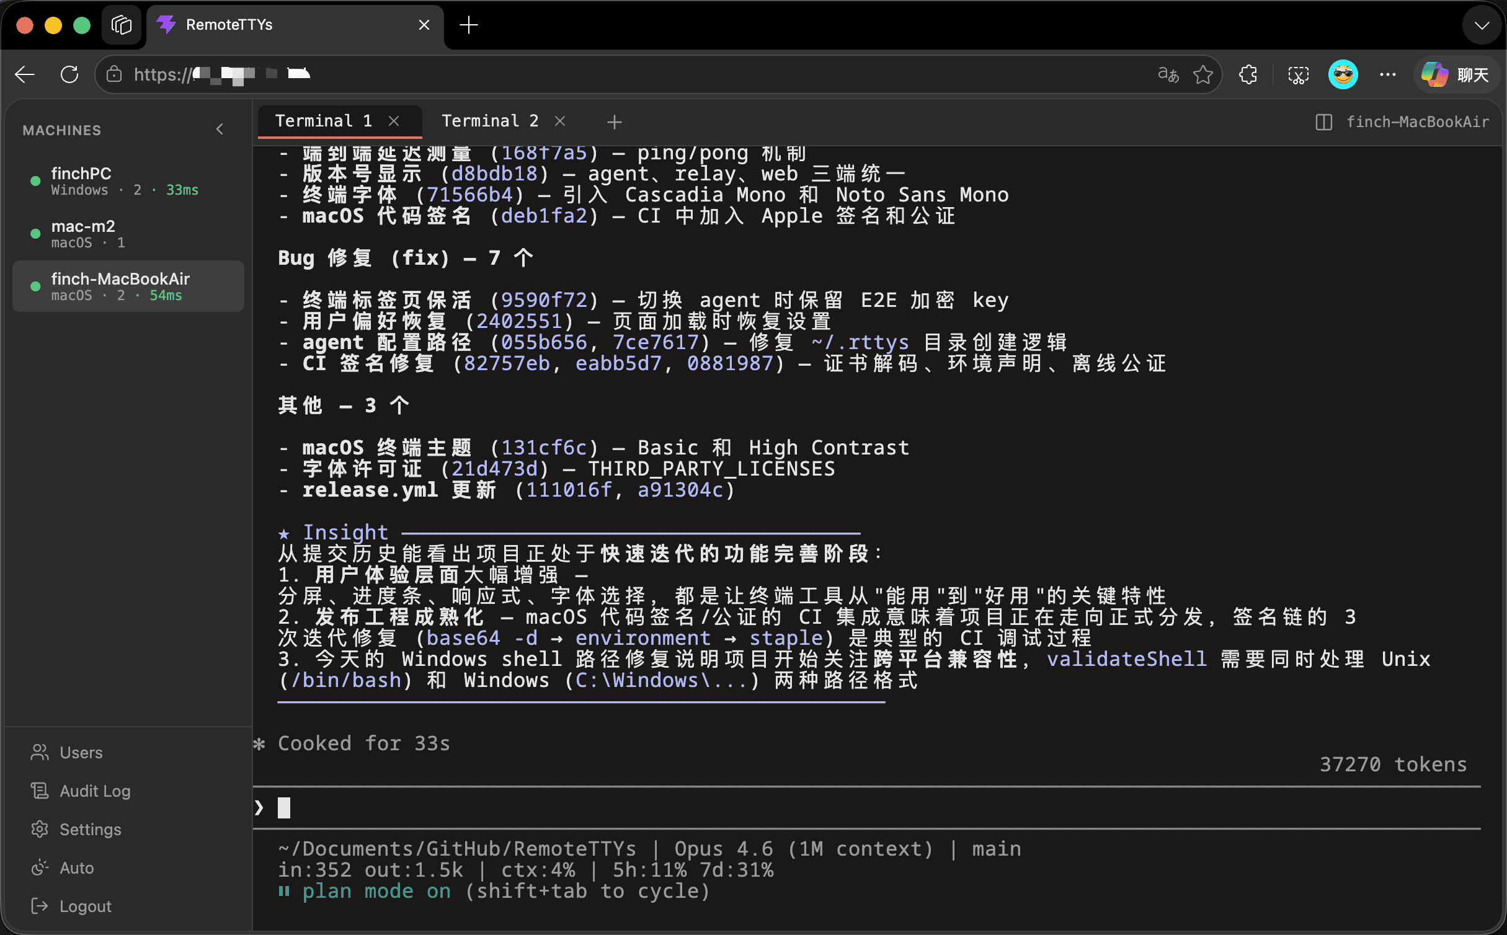The image size is (1507, 935).
Task: Log out via Logout link
Action: point(71,906)
